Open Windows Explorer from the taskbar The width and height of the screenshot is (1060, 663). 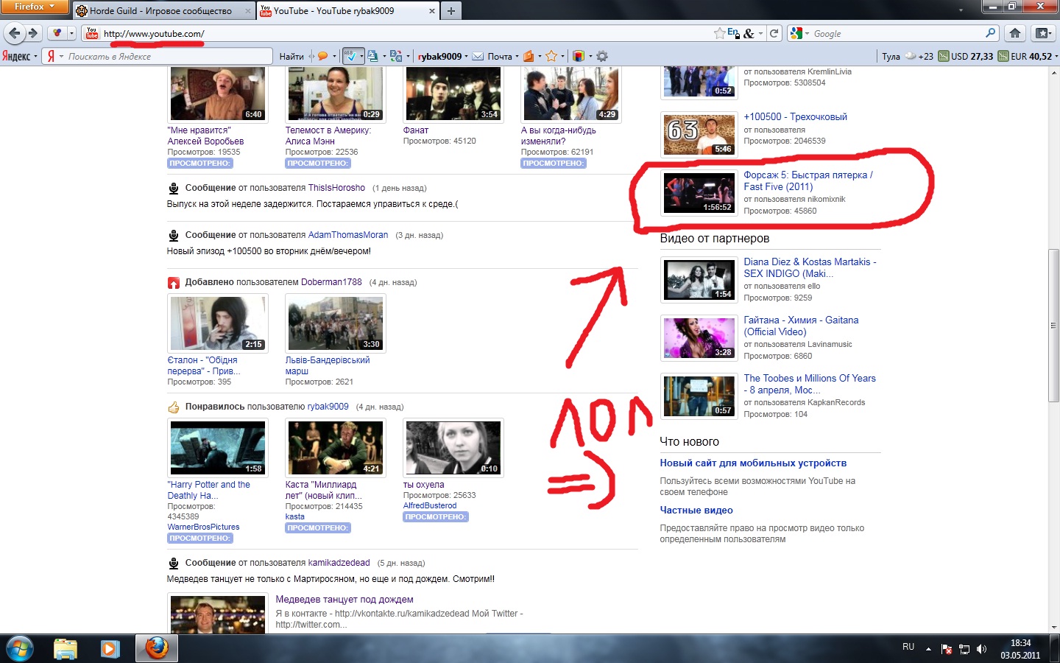66,648
